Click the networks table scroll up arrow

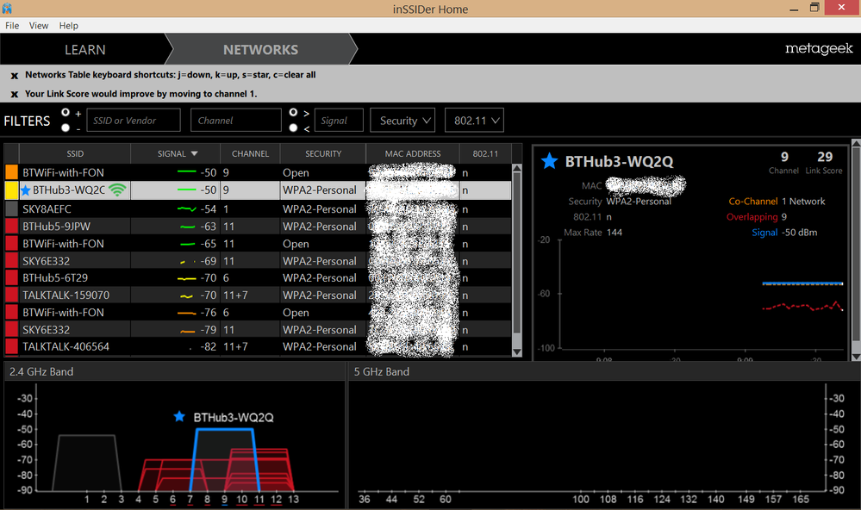click(517, 168)
